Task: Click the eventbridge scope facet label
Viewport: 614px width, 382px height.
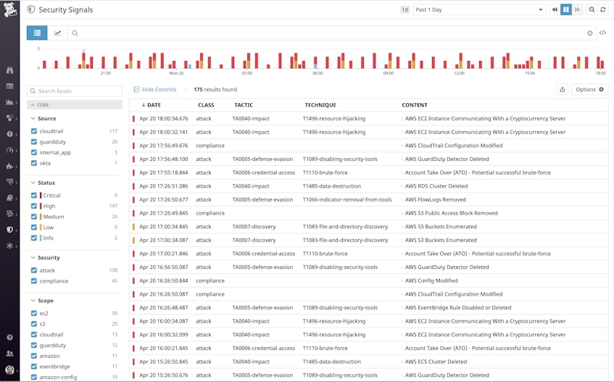Action: click(x=55, y=367)
